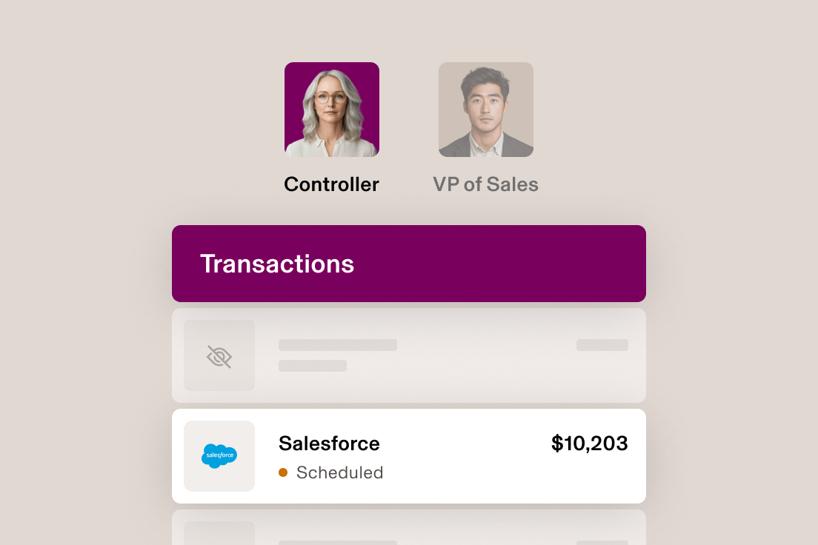The height and width of the screenshot is (545, 818).
Task: Select the VP of Sales avatar photo
Action: click(x=485, y=109)
